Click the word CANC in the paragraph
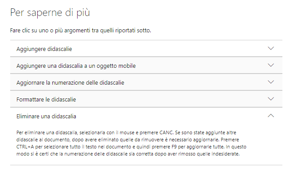This screenshot has width=305, height=179. point(166,132)
